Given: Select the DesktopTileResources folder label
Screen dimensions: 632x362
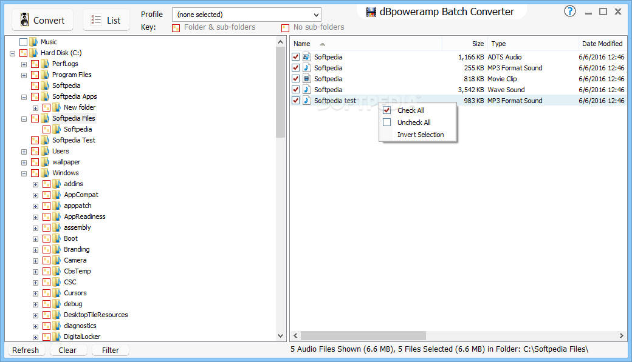Looking at the screenshot, I should 96,315.
